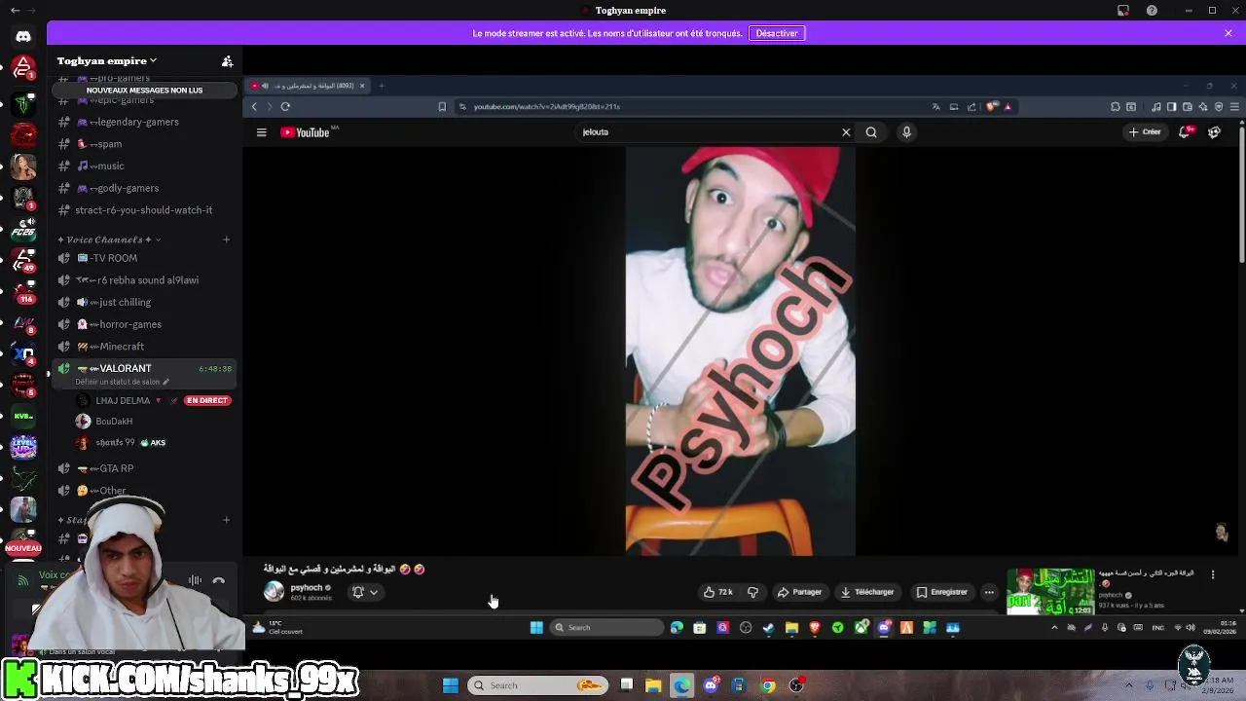The width and height of the screenshot is (1246, 701).
Task: Click the Créer button on YouTube
Action: click(1145, 132)
